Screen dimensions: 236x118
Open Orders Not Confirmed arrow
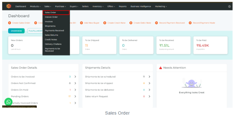point(75,83)
